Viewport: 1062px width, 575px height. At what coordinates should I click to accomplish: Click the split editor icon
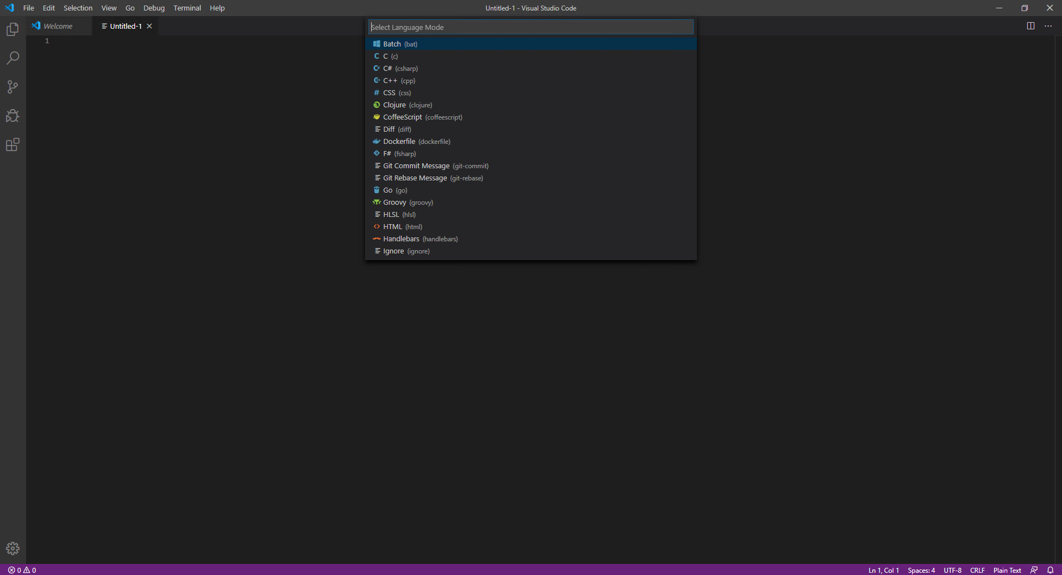pyautogui.click(x=1030, y=26)
